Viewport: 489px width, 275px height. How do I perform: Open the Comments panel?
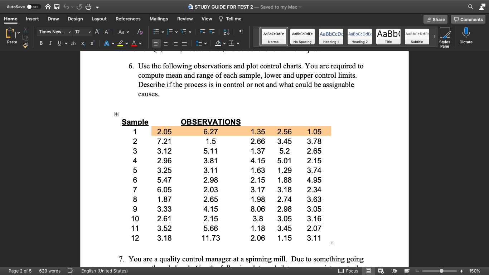468,19
